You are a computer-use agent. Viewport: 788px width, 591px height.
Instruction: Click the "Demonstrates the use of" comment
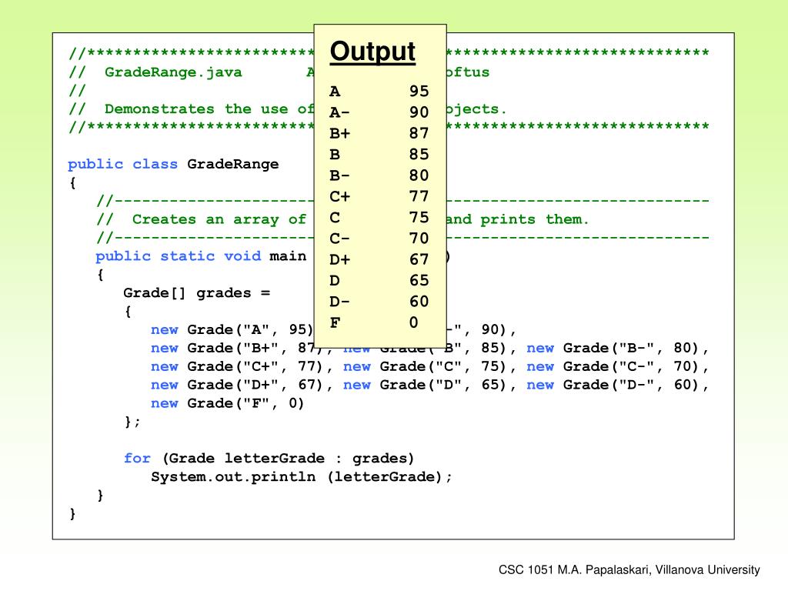[x=209, y=109]
